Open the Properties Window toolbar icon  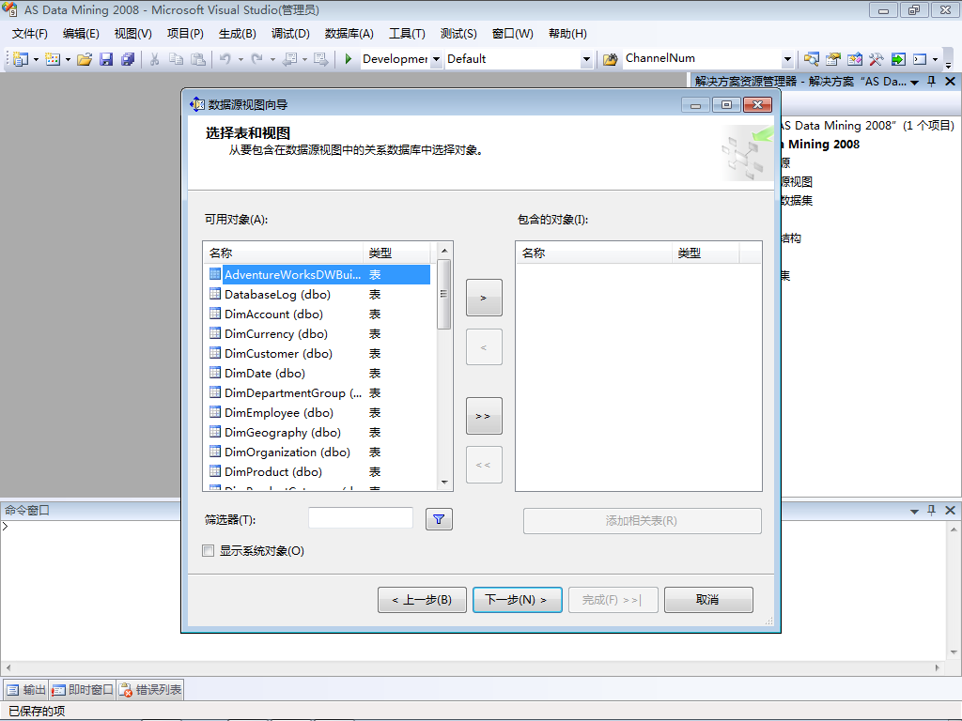832,59
